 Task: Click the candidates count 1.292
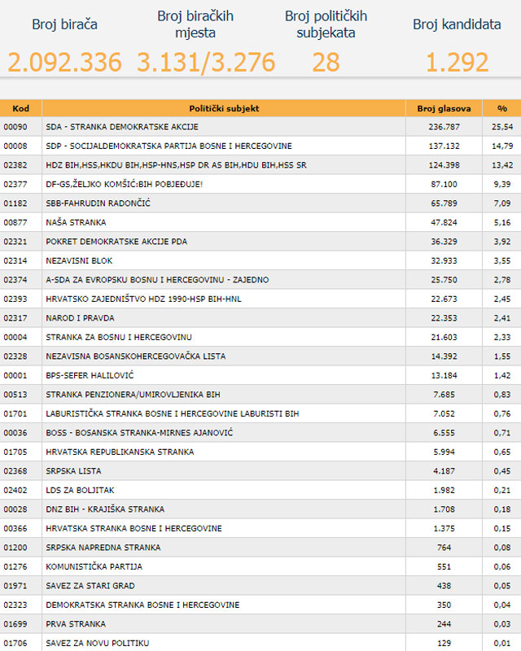tap(457, 63)
